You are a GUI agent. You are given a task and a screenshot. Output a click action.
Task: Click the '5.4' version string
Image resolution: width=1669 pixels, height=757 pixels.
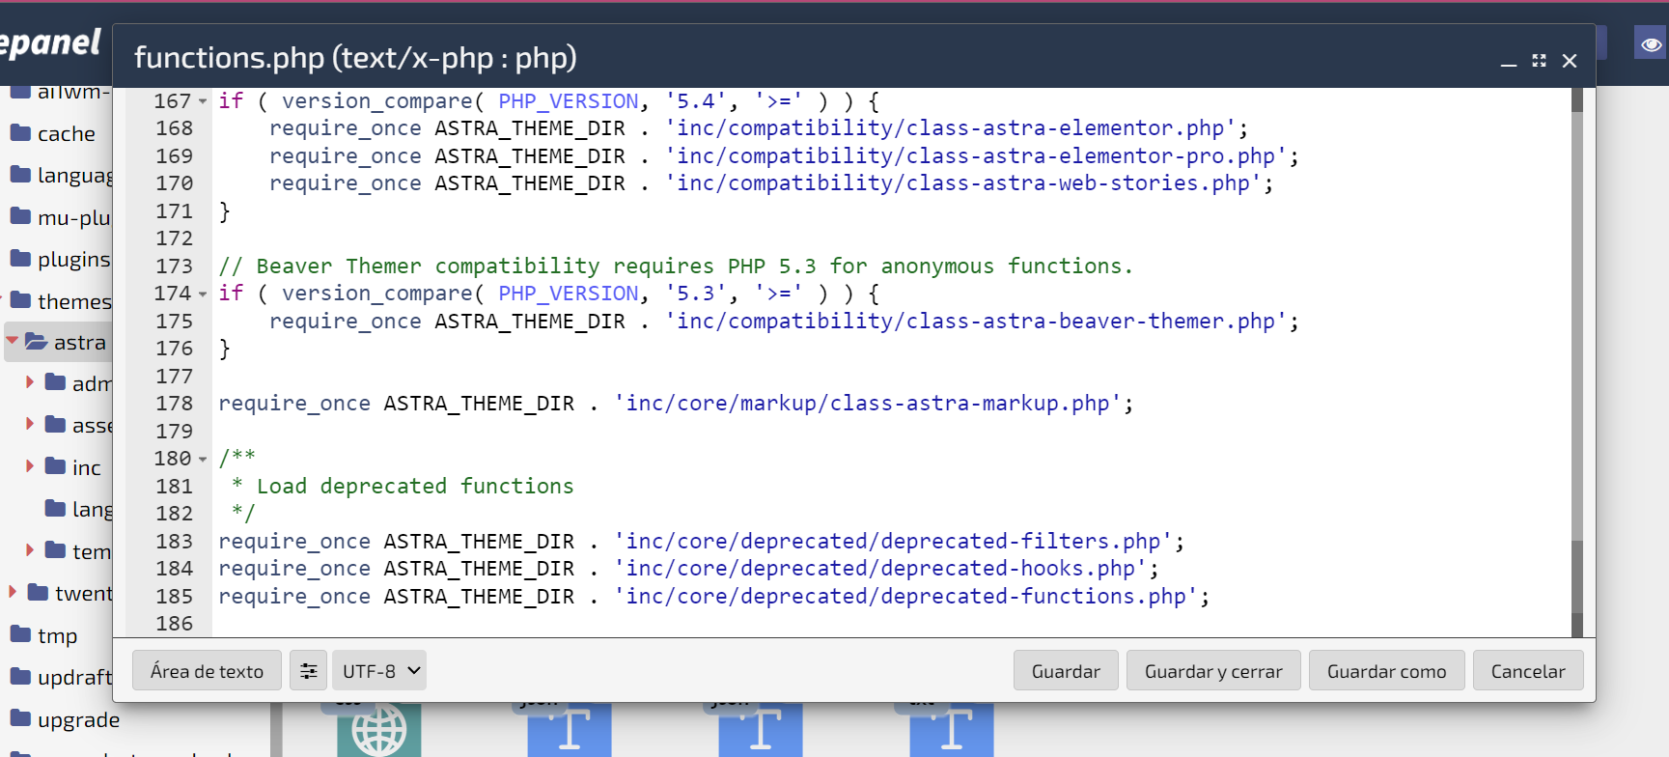696,101
